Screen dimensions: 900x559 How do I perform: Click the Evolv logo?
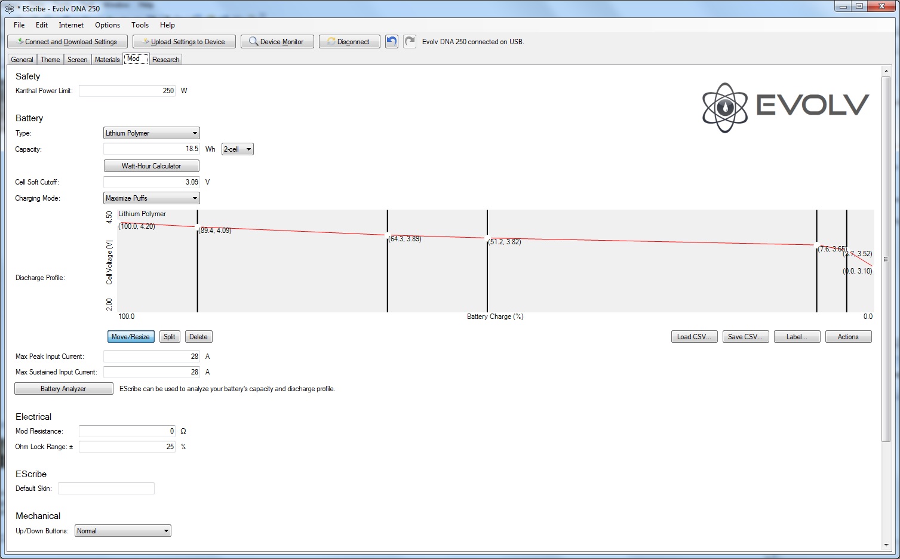[785, 107]
